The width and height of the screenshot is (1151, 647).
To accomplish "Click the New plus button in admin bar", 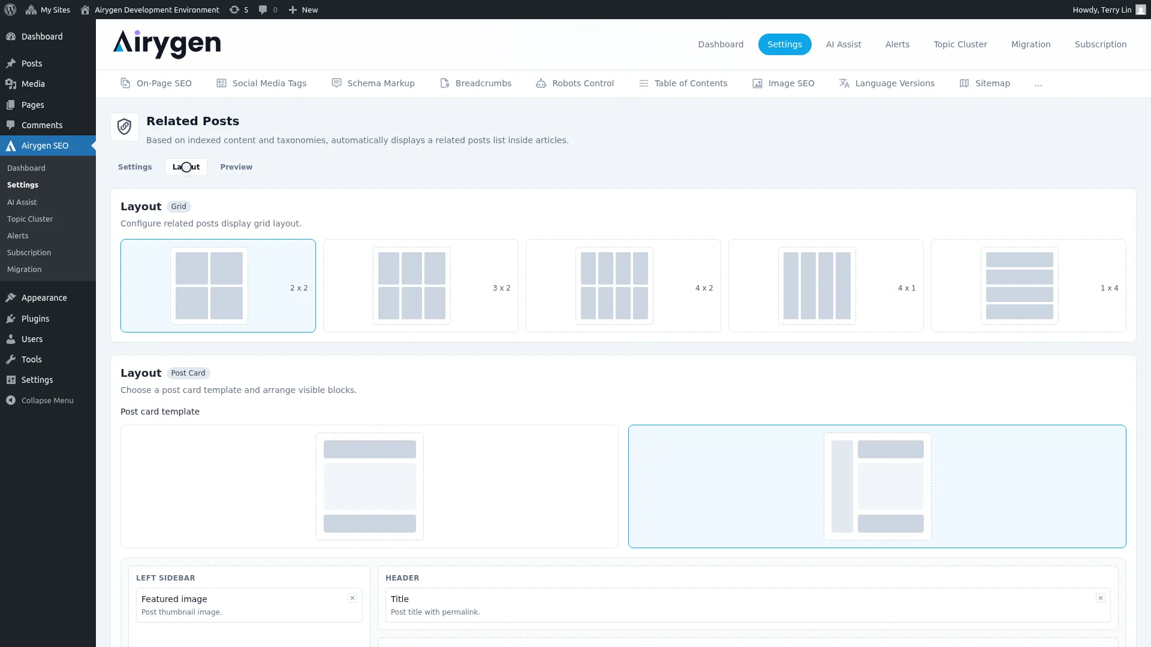I will click(303, 10).
